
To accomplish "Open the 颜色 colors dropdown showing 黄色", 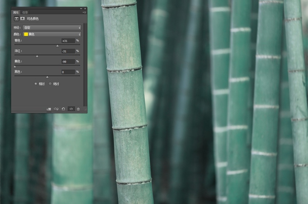I will 52,34.
